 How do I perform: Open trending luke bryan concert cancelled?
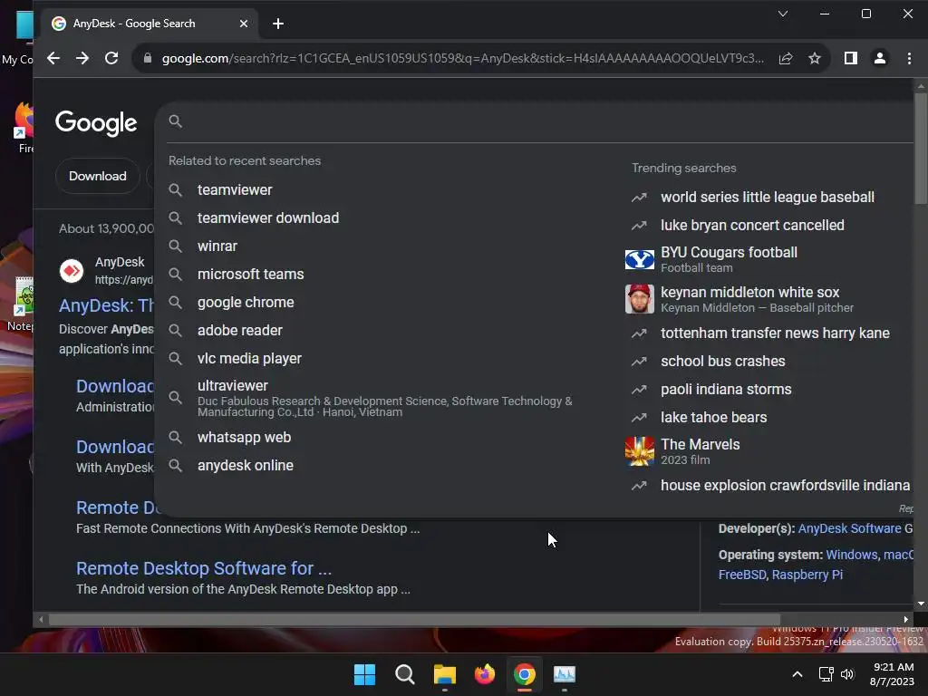click(752, 226)
